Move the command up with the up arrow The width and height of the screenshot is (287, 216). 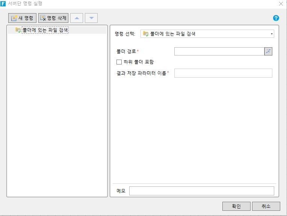[x=77, y=18]
